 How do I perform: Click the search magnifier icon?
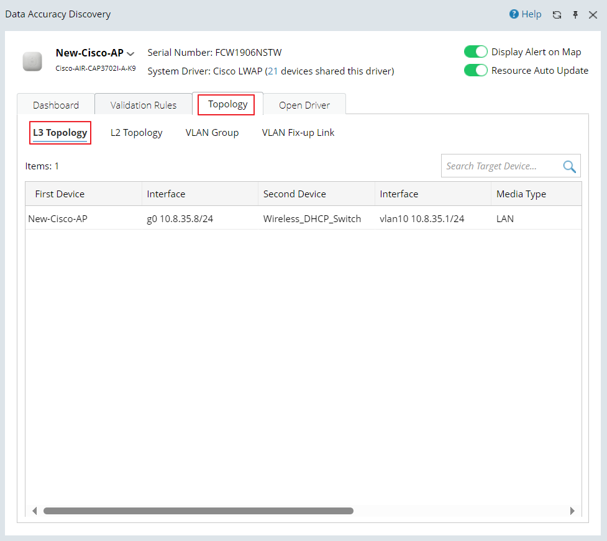(x=569, y=166)
